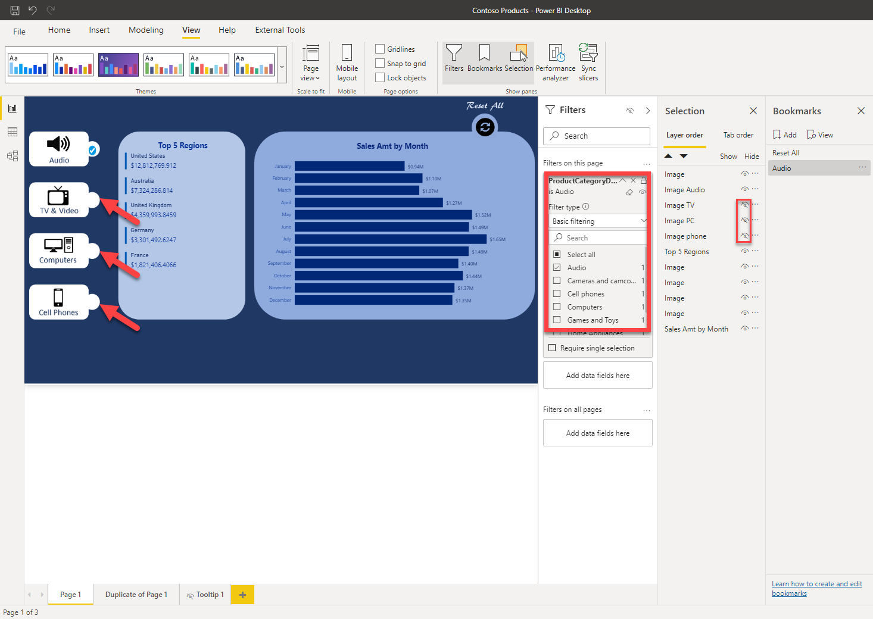This screenshot has height=619, width=873.
Task: Toggle the Bookmarks pane button
Action: 485,58
